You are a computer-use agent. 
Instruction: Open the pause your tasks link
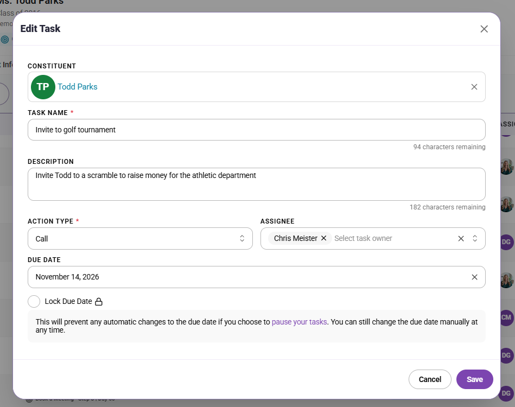click(x=299, y=322)
